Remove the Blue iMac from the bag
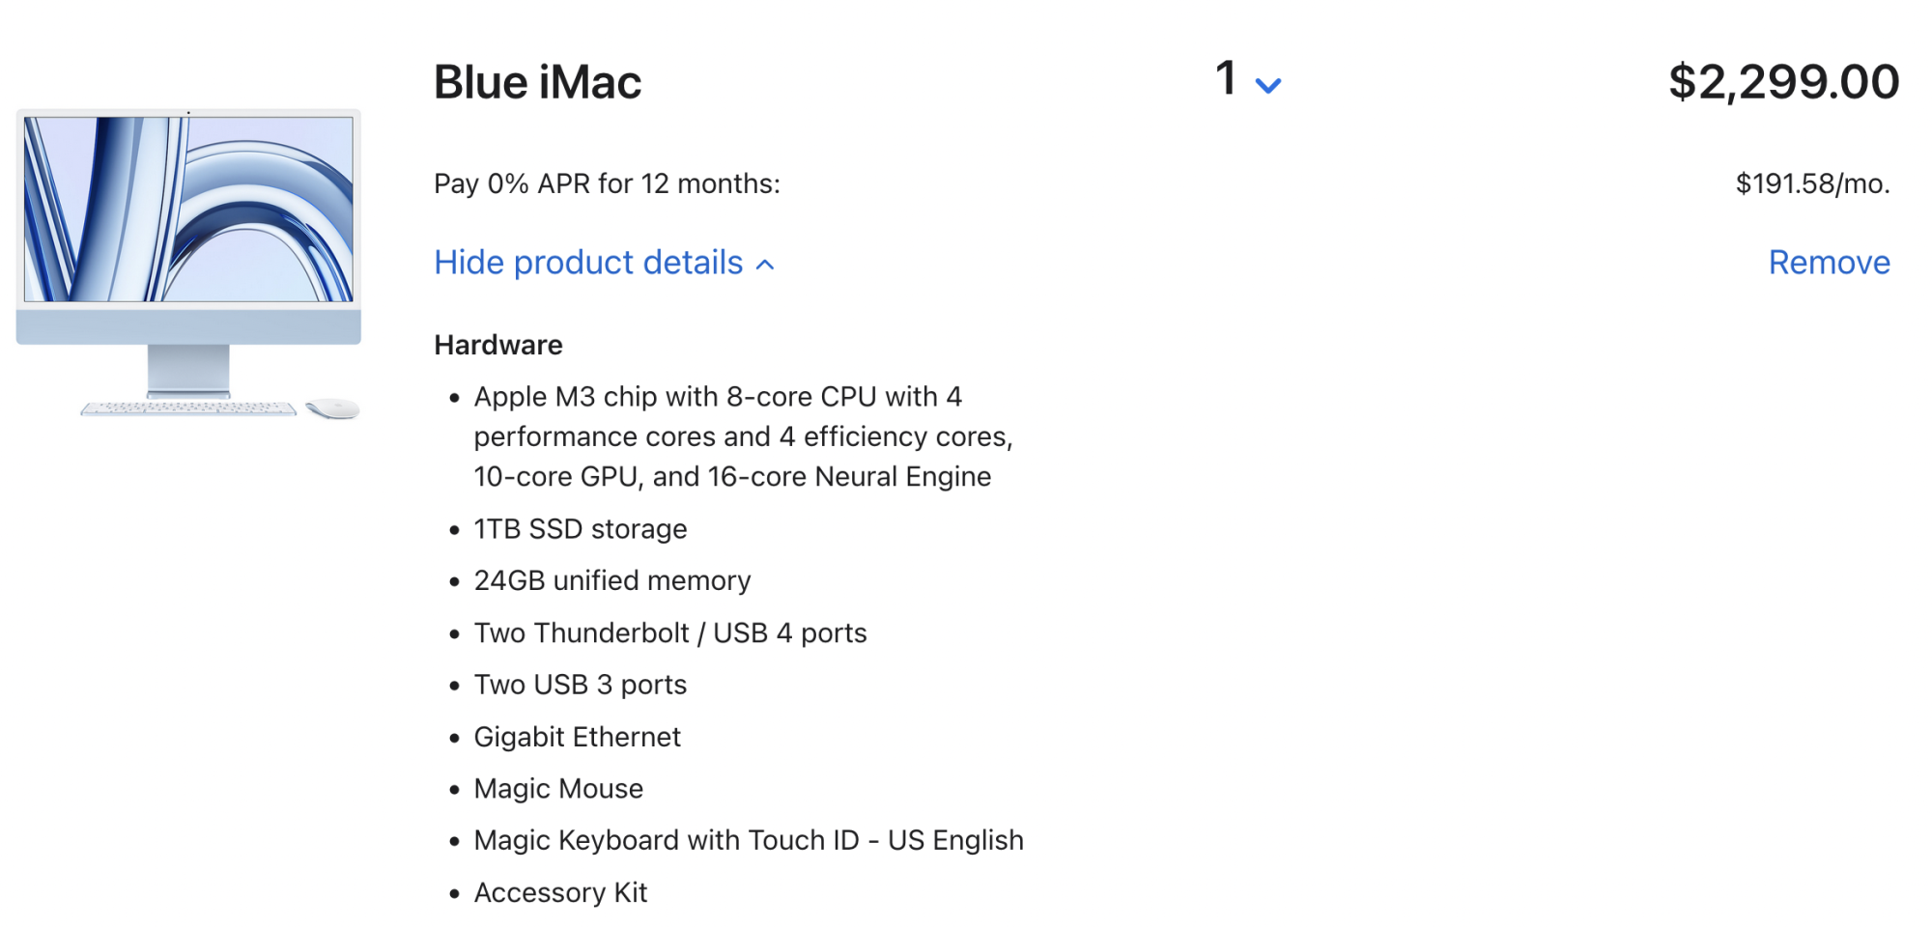 click(1829, 263)
